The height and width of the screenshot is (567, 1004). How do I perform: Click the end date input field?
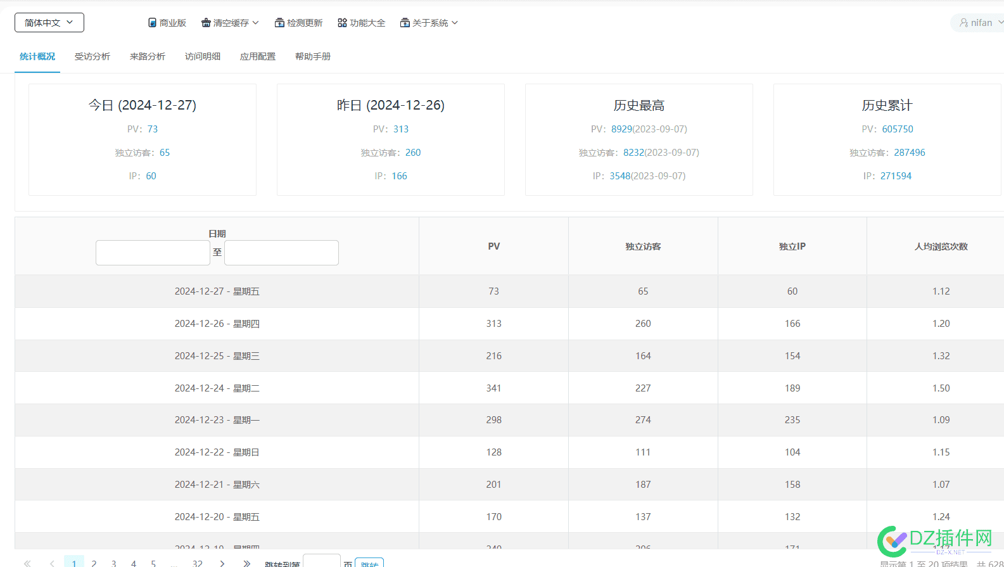click(x=281, y=253)
